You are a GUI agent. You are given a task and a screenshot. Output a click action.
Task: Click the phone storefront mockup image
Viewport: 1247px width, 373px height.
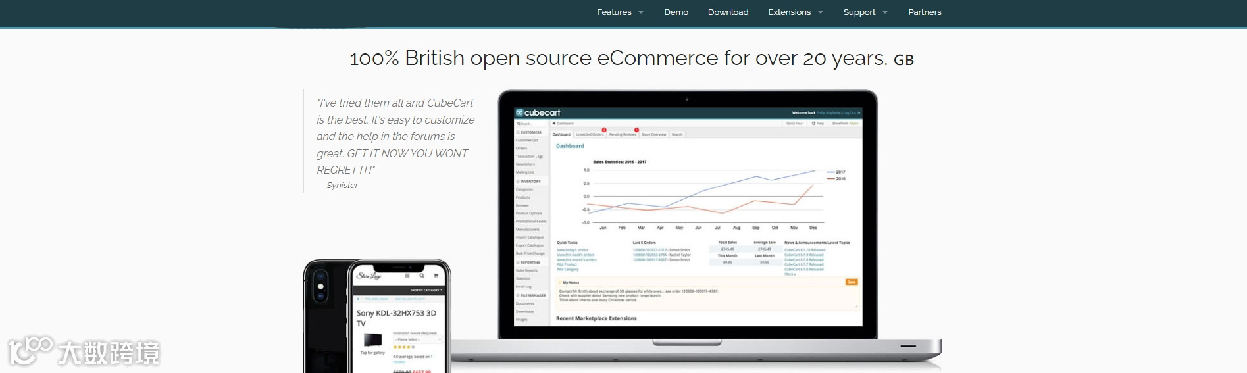coord(377,316)
